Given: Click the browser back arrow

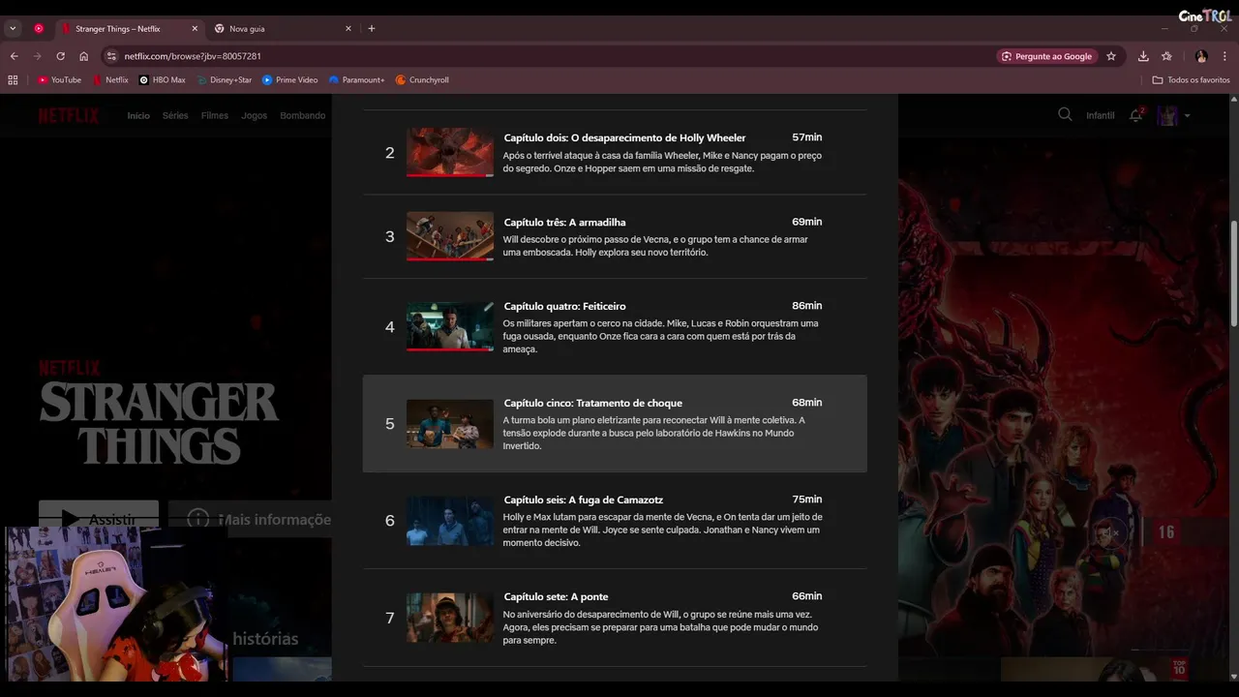Looking at the screenshot, I should (14, 56).
